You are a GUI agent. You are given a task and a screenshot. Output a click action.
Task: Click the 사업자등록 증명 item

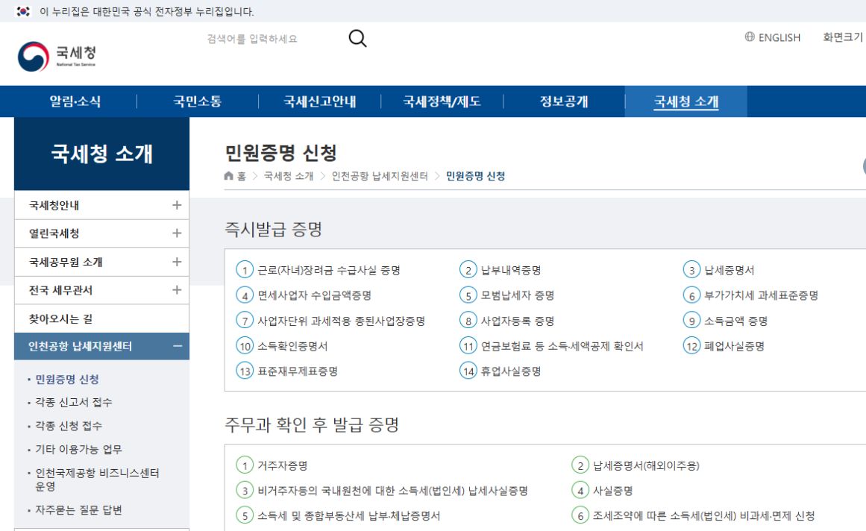pyautogui.click(x=517, y=321)
